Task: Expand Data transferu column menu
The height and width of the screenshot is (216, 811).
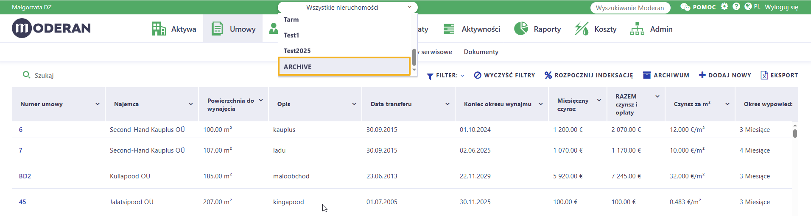Action: coord(447,104)
